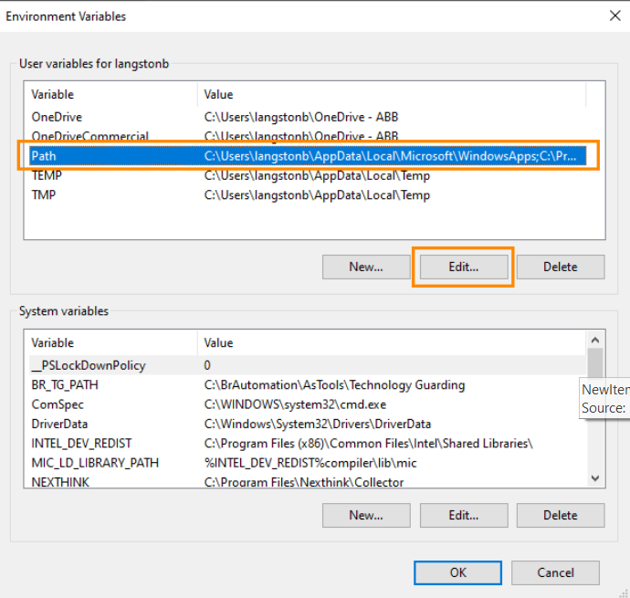This screenshot has height=598, width=630.
Task: Select the OneDrive user variable row
Action: click(x=57, y=117)
